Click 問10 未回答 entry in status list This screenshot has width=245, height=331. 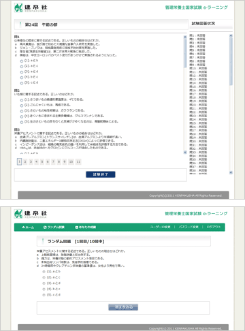tap(198, 68)
